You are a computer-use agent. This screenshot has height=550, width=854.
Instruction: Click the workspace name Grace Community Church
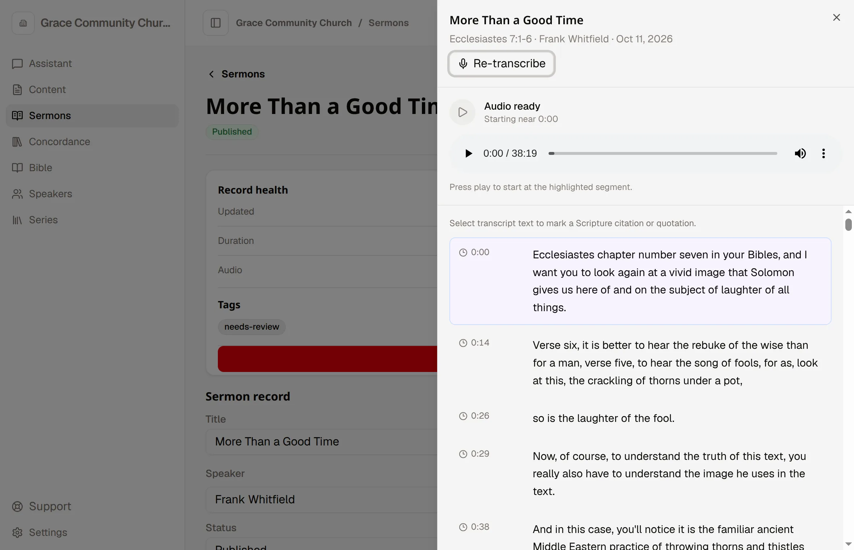105,23
